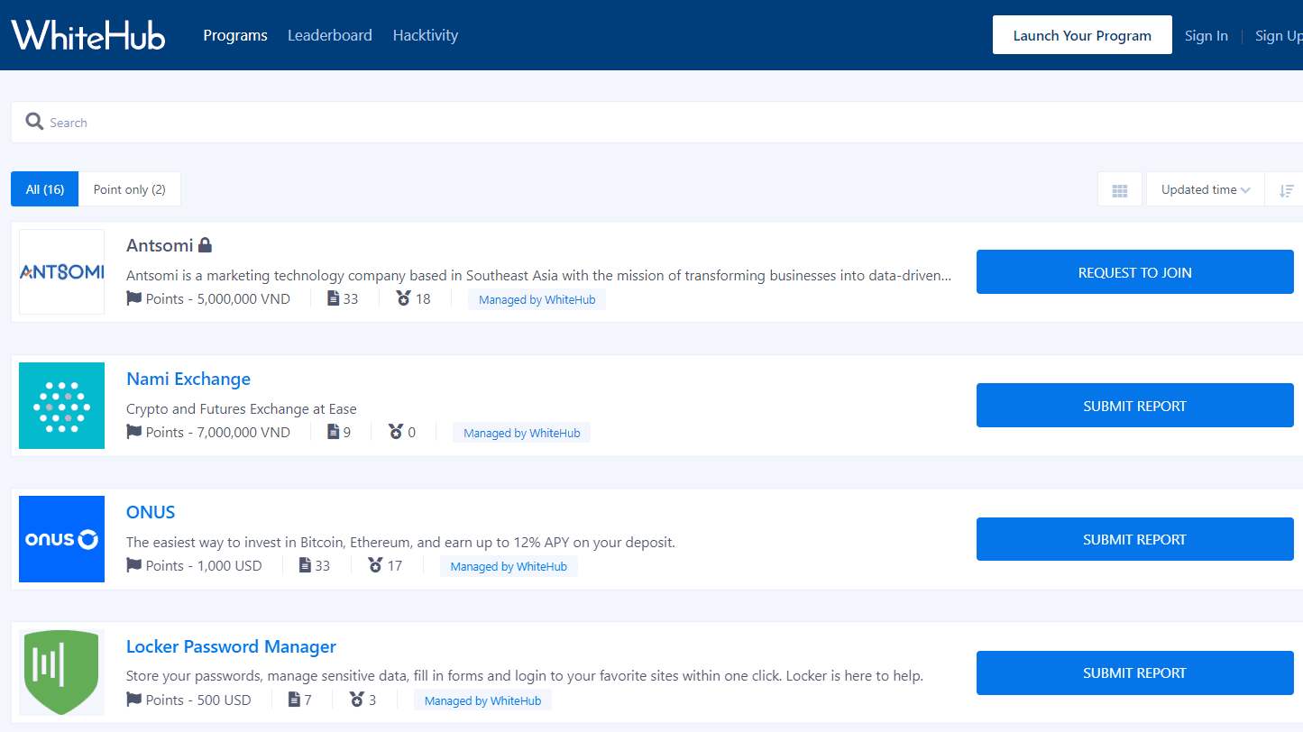Submit report for Nami Exchange

pyautogui.click(x=1135, y=406)
